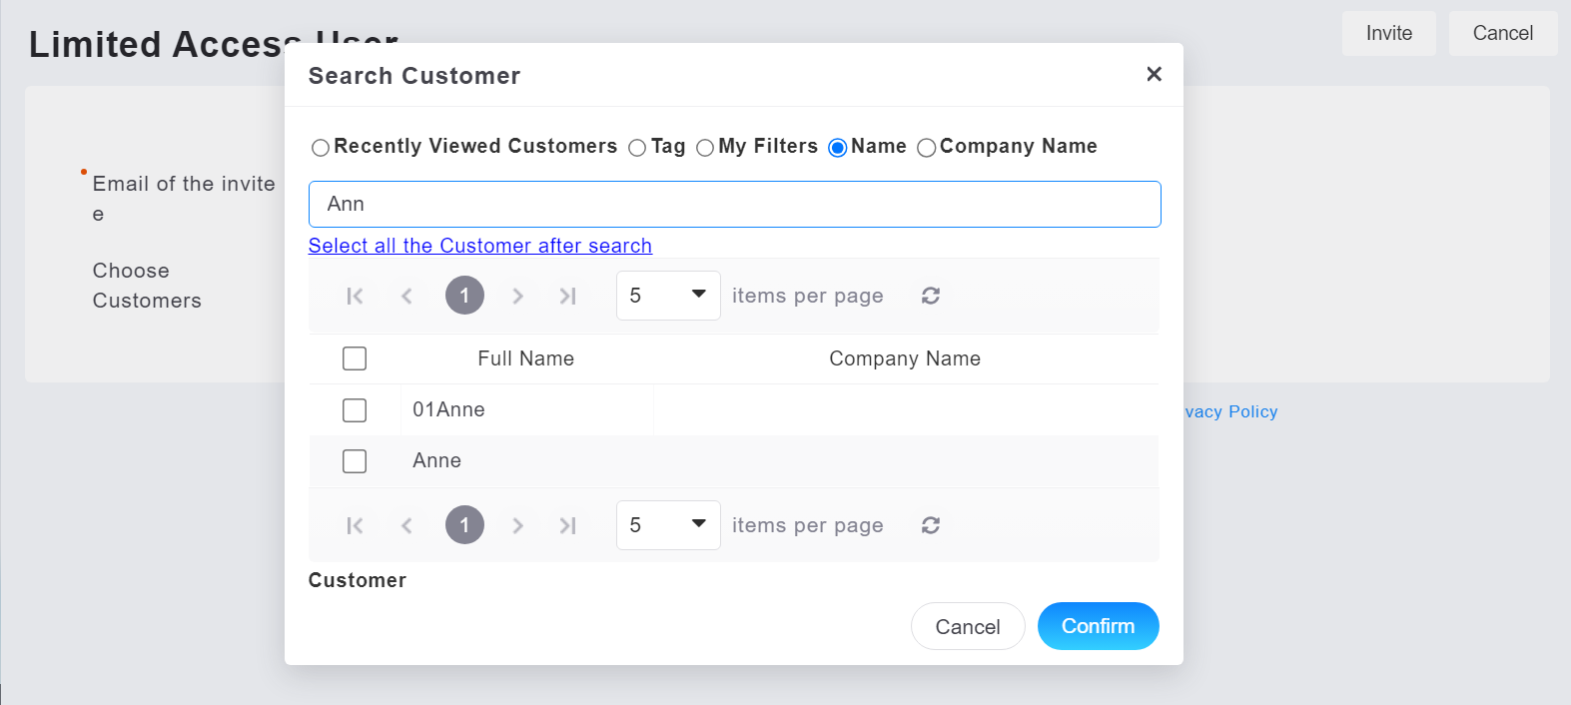Click the bottom refresh icon
The image size is (1571, 705).
pos(931,525)
